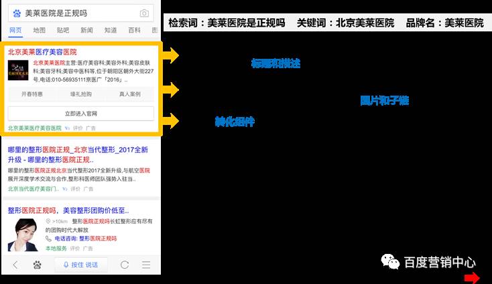Viewport: 492px width, 284px height.
Task: Click the ad description text starting 北京美莱医院主营
Action: coord(93,72)
